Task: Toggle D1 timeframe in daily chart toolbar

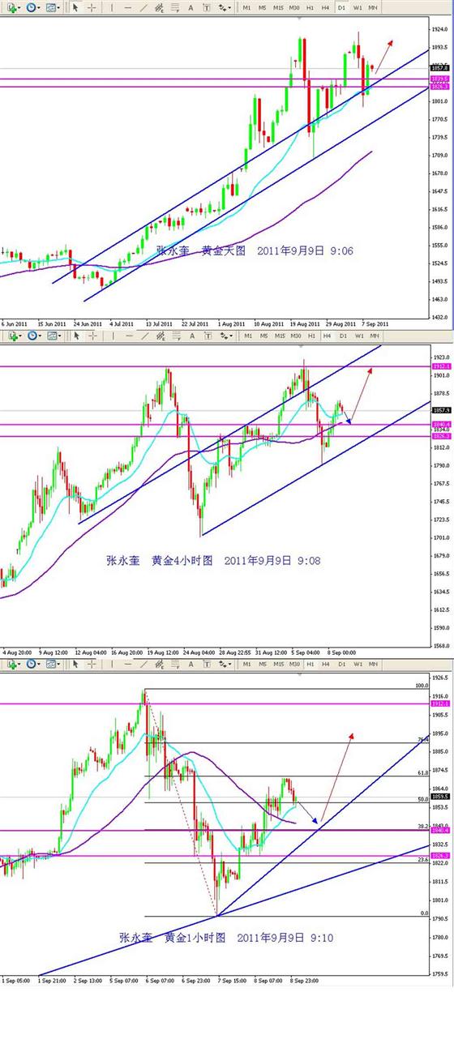Action: click(x=341, y=7)
